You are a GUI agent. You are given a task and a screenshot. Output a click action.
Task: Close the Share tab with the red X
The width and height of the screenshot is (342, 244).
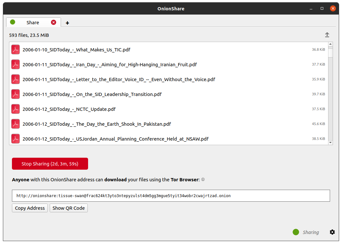point(54,22)
